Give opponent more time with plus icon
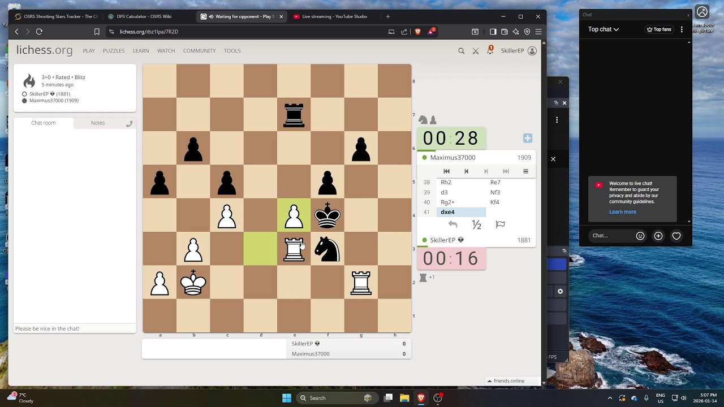 point(527,138)
